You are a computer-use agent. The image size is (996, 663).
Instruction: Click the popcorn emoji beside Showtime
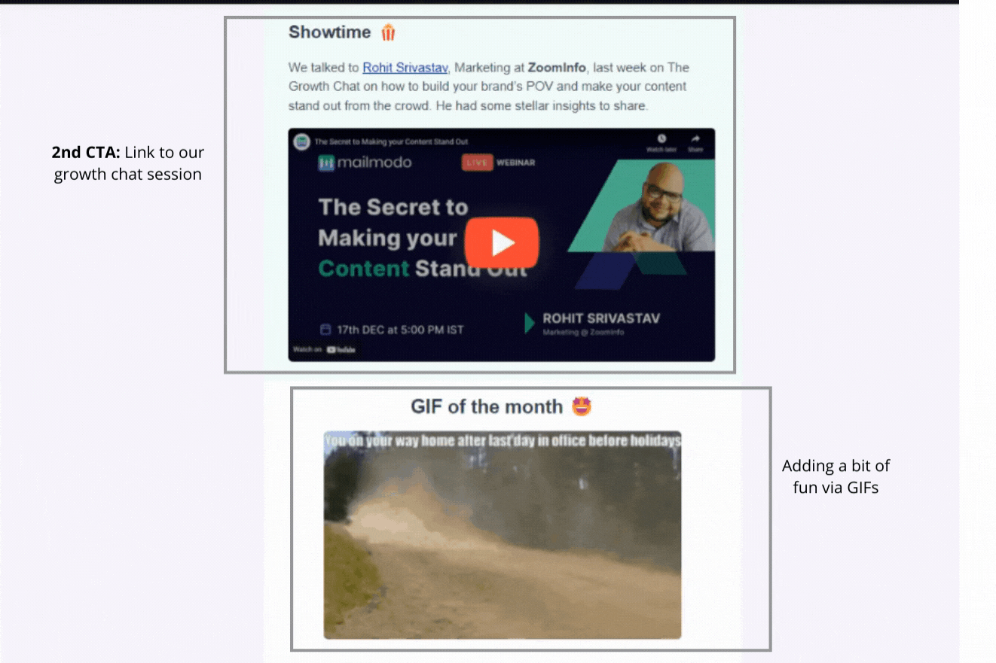click(387, 32)
